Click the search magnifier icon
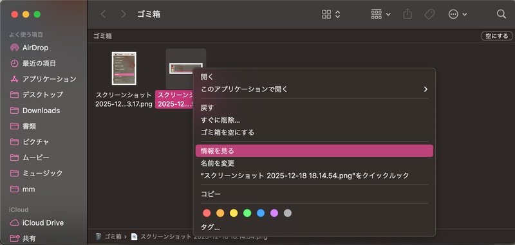515x245 pixels. (x=501, y=14)
